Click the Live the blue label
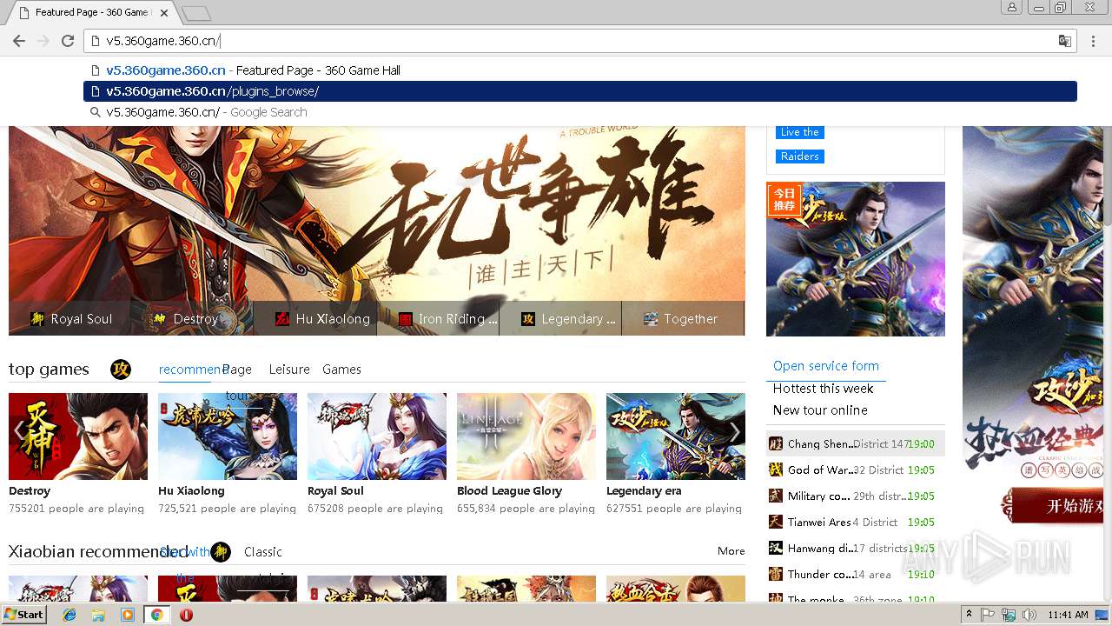Viewport: 1112px width, 626px height. pos(799,132)
